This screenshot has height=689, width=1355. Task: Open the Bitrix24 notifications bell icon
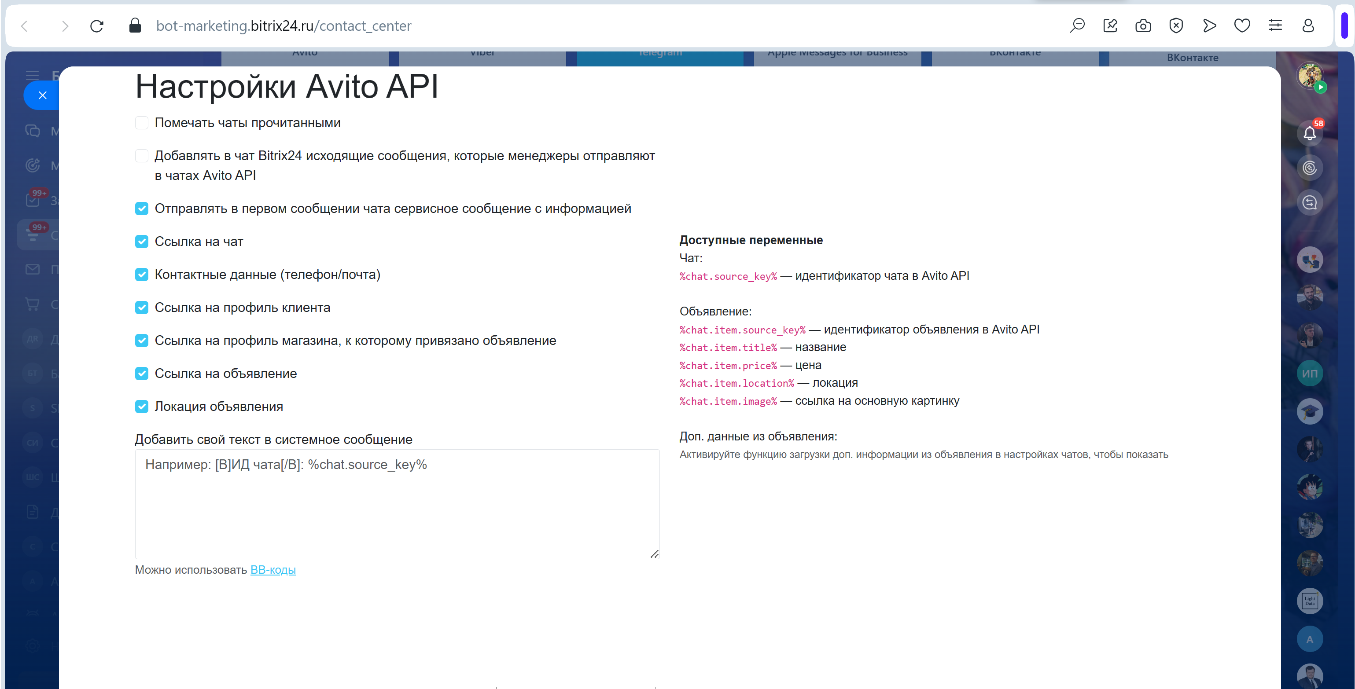(x=1309, y=133)
